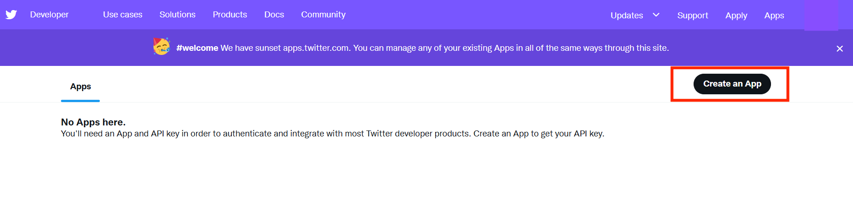Open Apps from the top navigation

point(774,16)
